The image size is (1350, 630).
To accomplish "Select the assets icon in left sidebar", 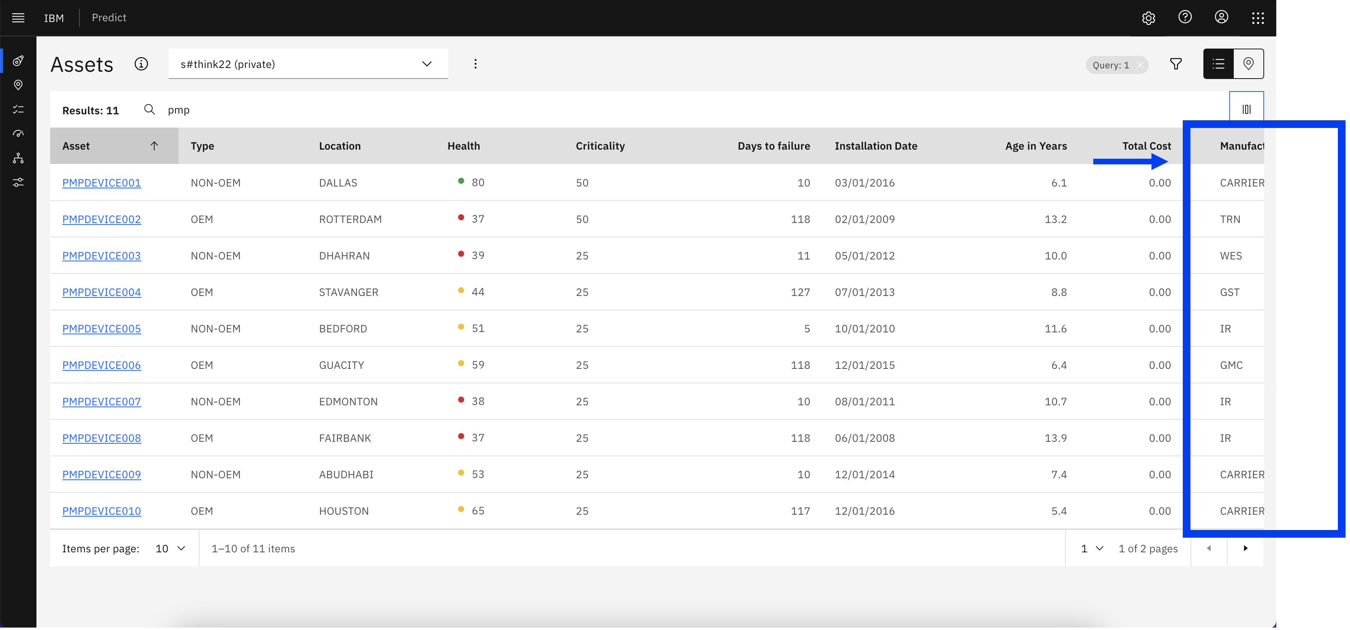I will tap(18, 61).
